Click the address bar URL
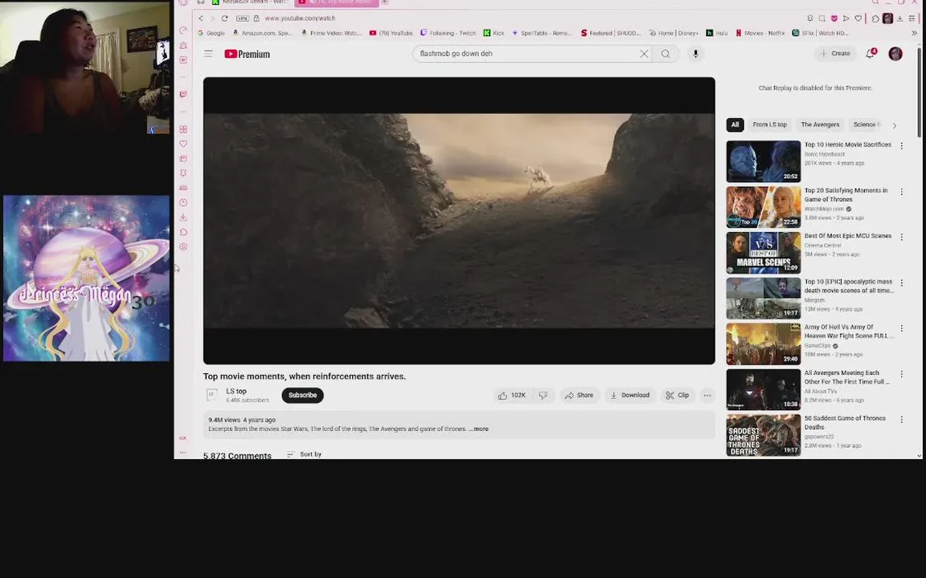926x578 pixels. click(299, 18)
